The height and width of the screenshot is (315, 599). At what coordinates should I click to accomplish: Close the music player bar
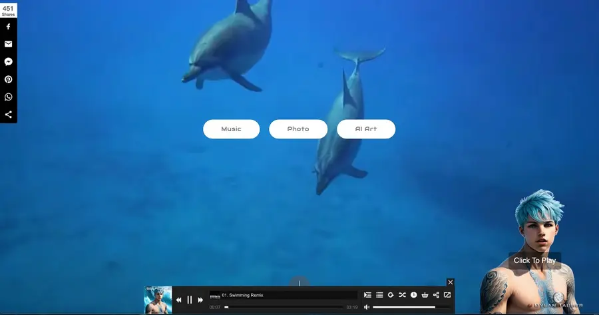point(451,282)
